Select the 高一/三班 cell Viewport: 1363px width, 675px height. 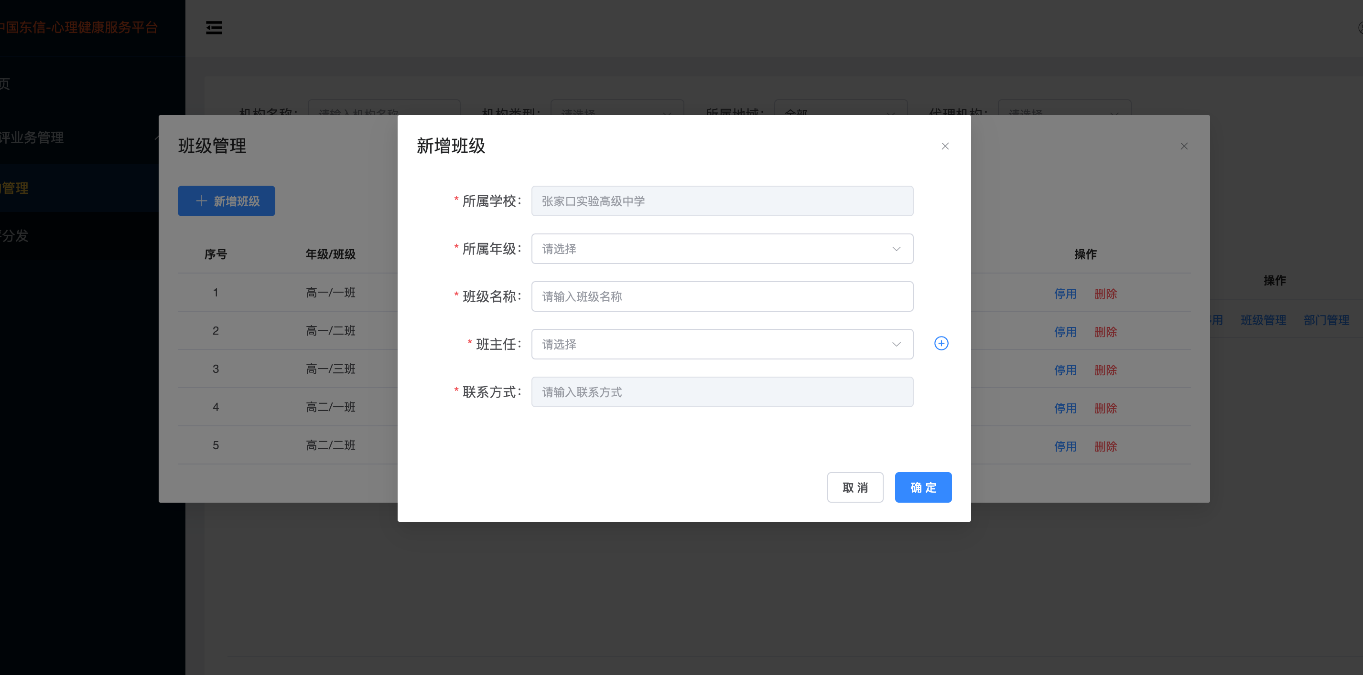(331, 369)
